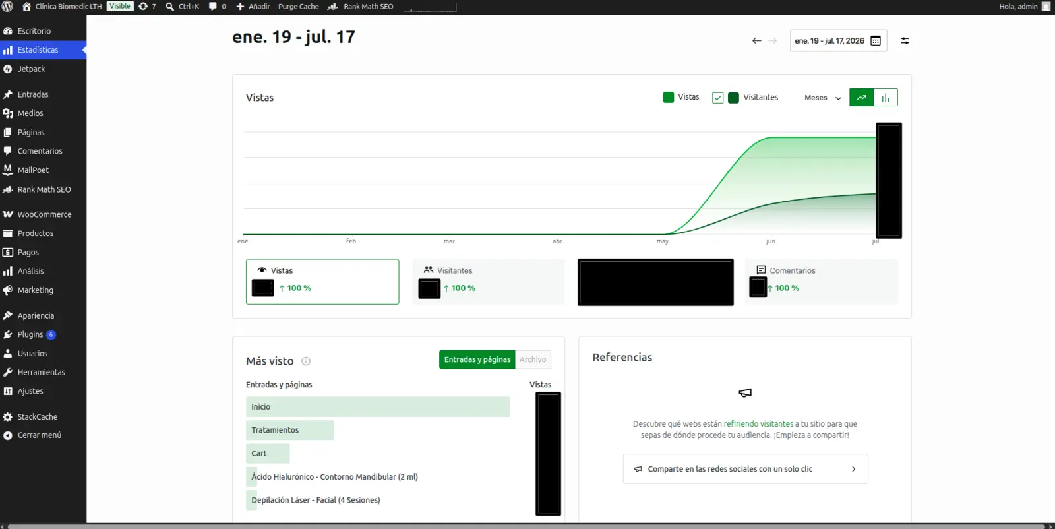The width and height of the screenshot is (1055, 529).
Task: Open Jetpack in the sidebar
Action: [43, 69]
